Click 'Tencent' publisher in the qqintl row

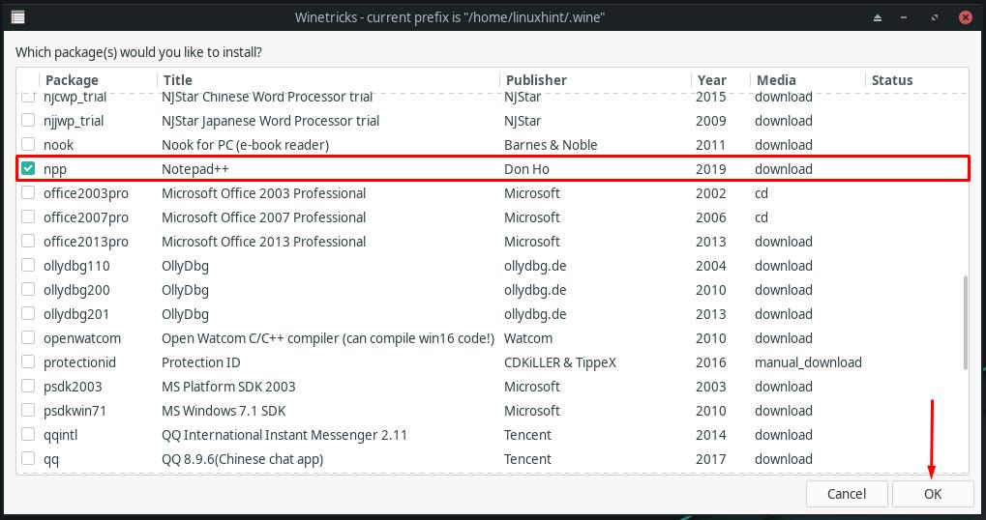pos(527,435)
